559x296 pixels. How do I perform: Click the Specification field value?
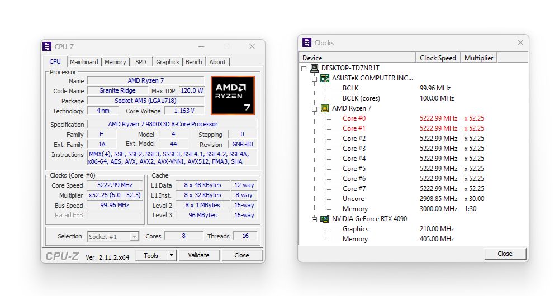[x=172, y=124]
